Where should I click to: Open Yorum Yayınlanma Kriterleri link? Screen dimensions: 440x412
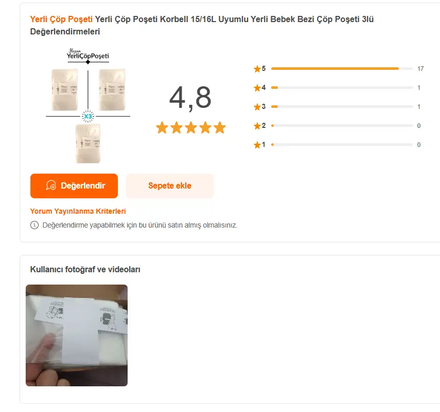pyautogui.click(x=78, y=211)
